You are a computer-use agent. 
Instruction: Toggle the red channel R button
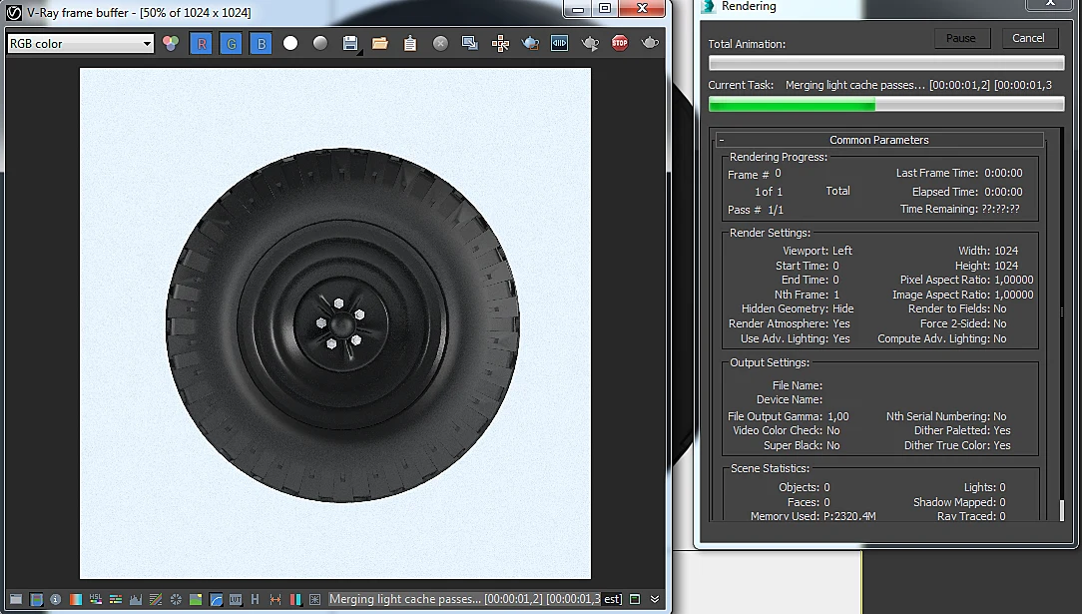click(201, 44)
